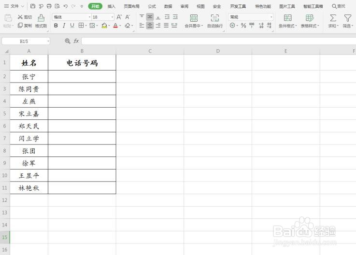This screenshot has height=255, width=356.
Task: Click the Justify alignment icon
Action: 166,26
